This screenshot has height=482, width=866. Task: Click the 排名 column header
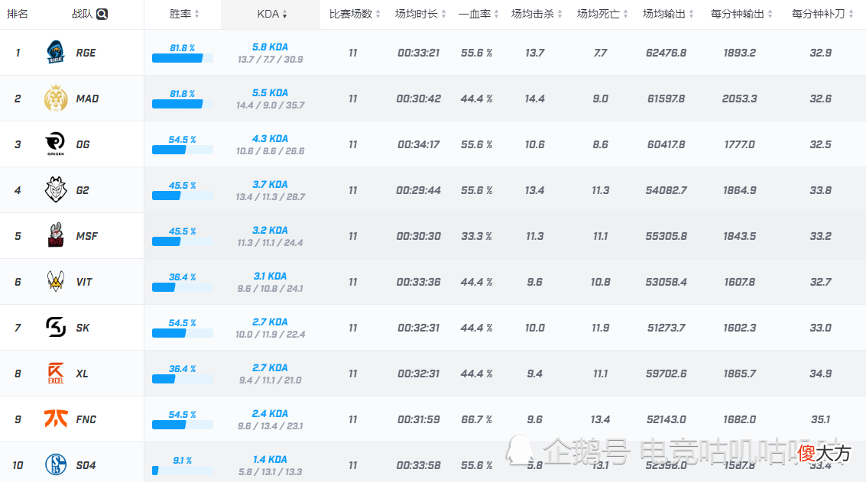(x=17, y=14)
